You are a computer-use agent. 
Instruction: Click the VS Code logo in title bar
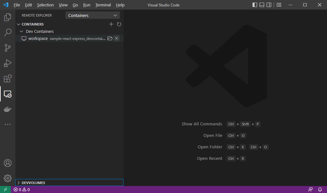[x=6, y=5]
